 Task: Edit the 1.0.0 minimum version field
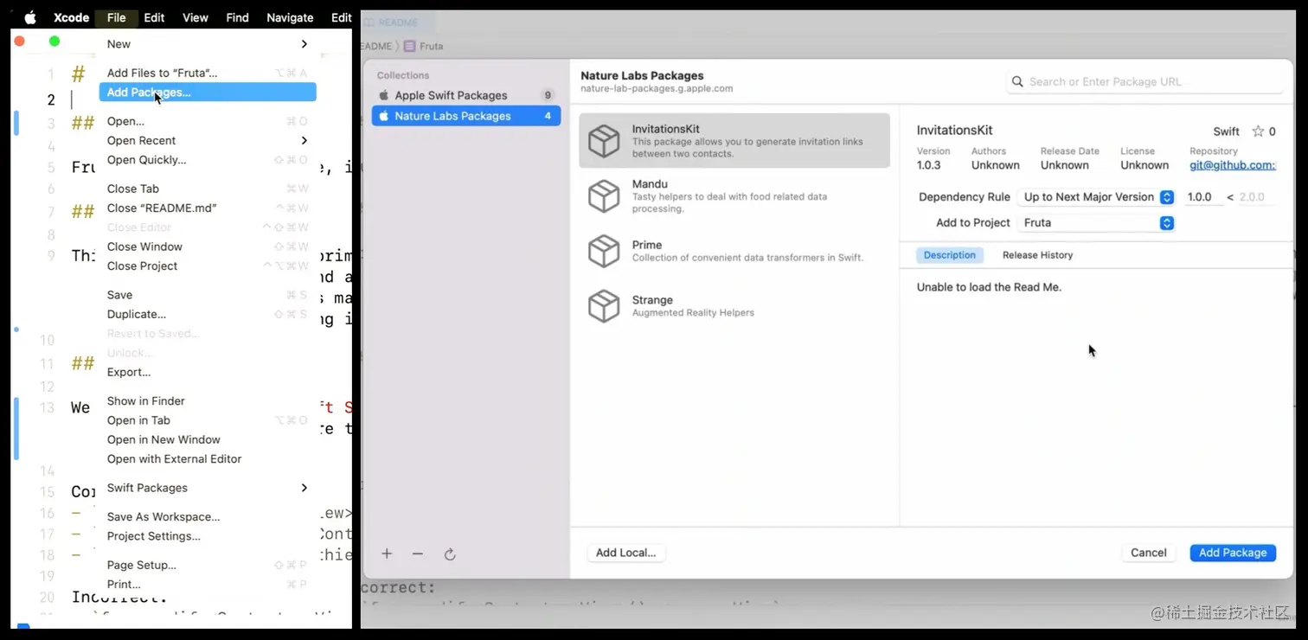[x=1202, y=197]
